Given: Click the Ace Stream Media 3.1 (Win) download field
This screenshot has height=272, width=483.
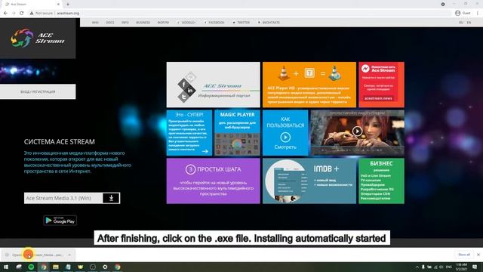Looking at the screenshot, I should 63,198.
